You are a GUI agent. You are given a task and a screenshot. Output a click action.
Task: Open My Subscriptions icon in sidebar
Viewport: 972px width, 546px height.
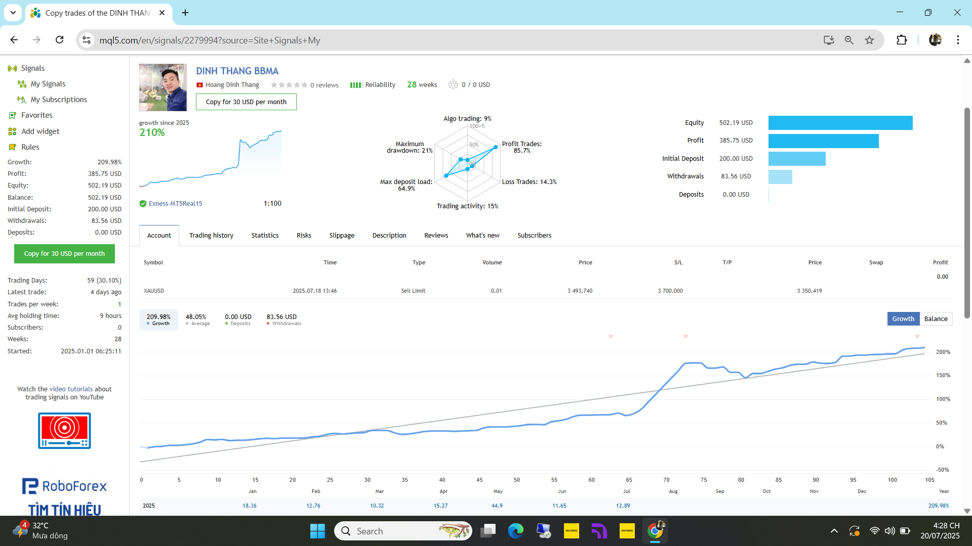pos(22,100)
